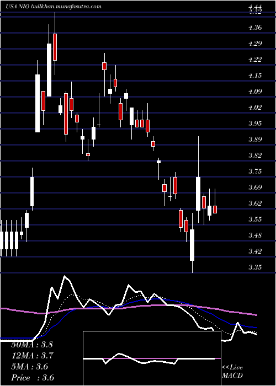The height and width of the screenshot is (386, 276).
Task: Click the 5MA : 3.6 legend text
Action: pyautogui.click(x=30, y=367)
